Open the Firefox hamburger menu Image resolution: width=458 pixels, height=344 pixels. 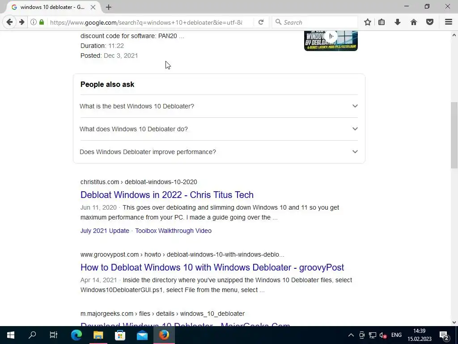pos(449,22)
